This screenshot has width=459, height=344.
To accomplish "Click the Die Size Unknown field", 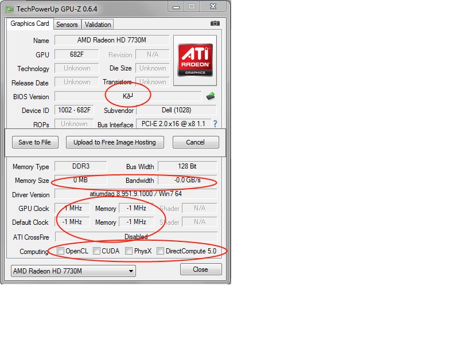I will point(153,68).
